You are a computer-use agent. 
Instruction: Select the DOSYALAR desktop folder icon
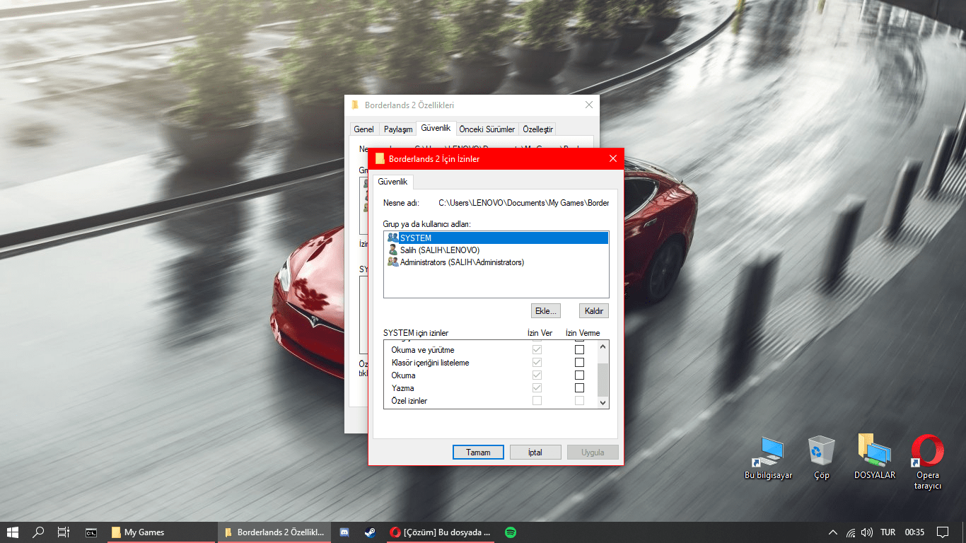(875, 457)
